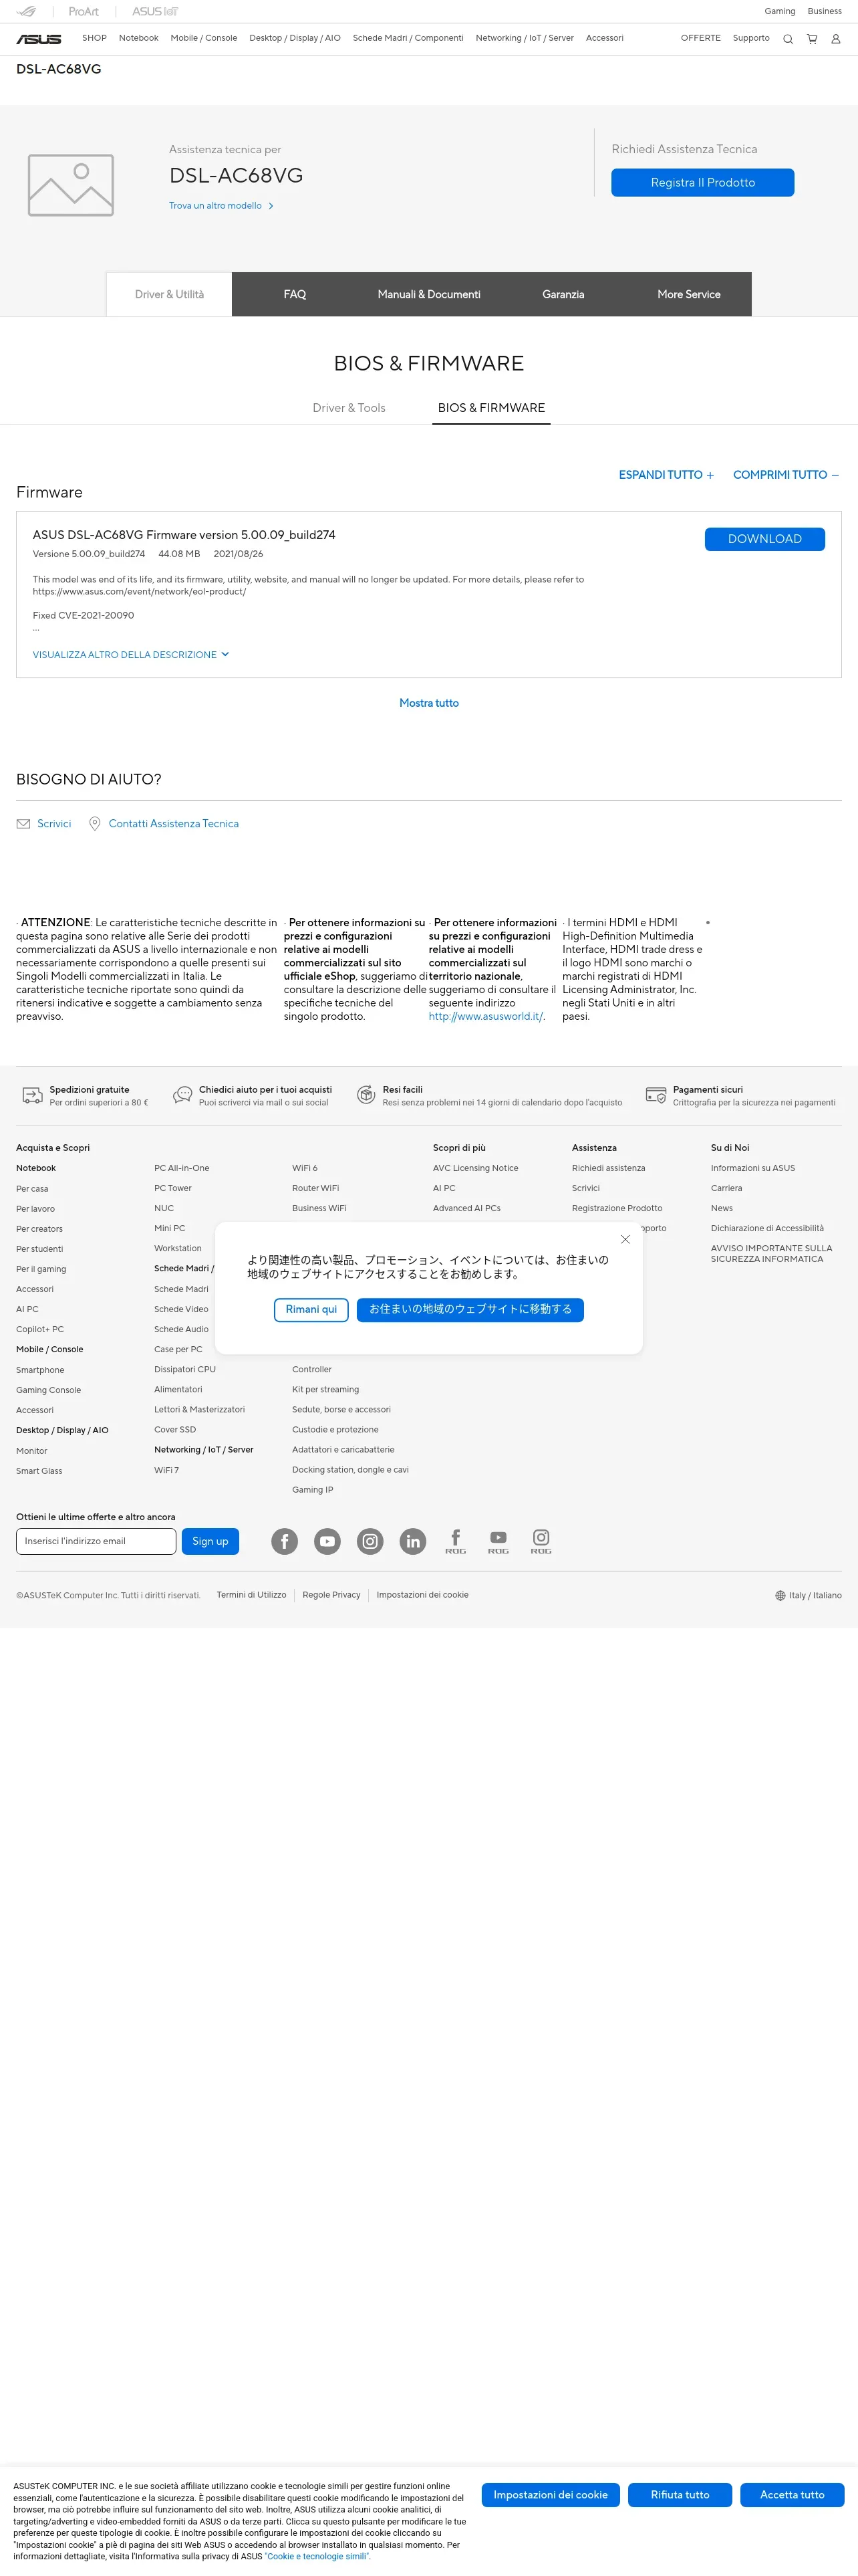Close the Japanese region popup
858x2576 pixels.
(x=625, y=1239)
